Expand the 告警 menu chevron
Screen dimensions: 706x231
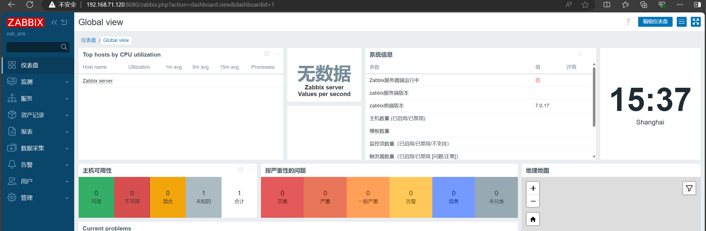67,165
